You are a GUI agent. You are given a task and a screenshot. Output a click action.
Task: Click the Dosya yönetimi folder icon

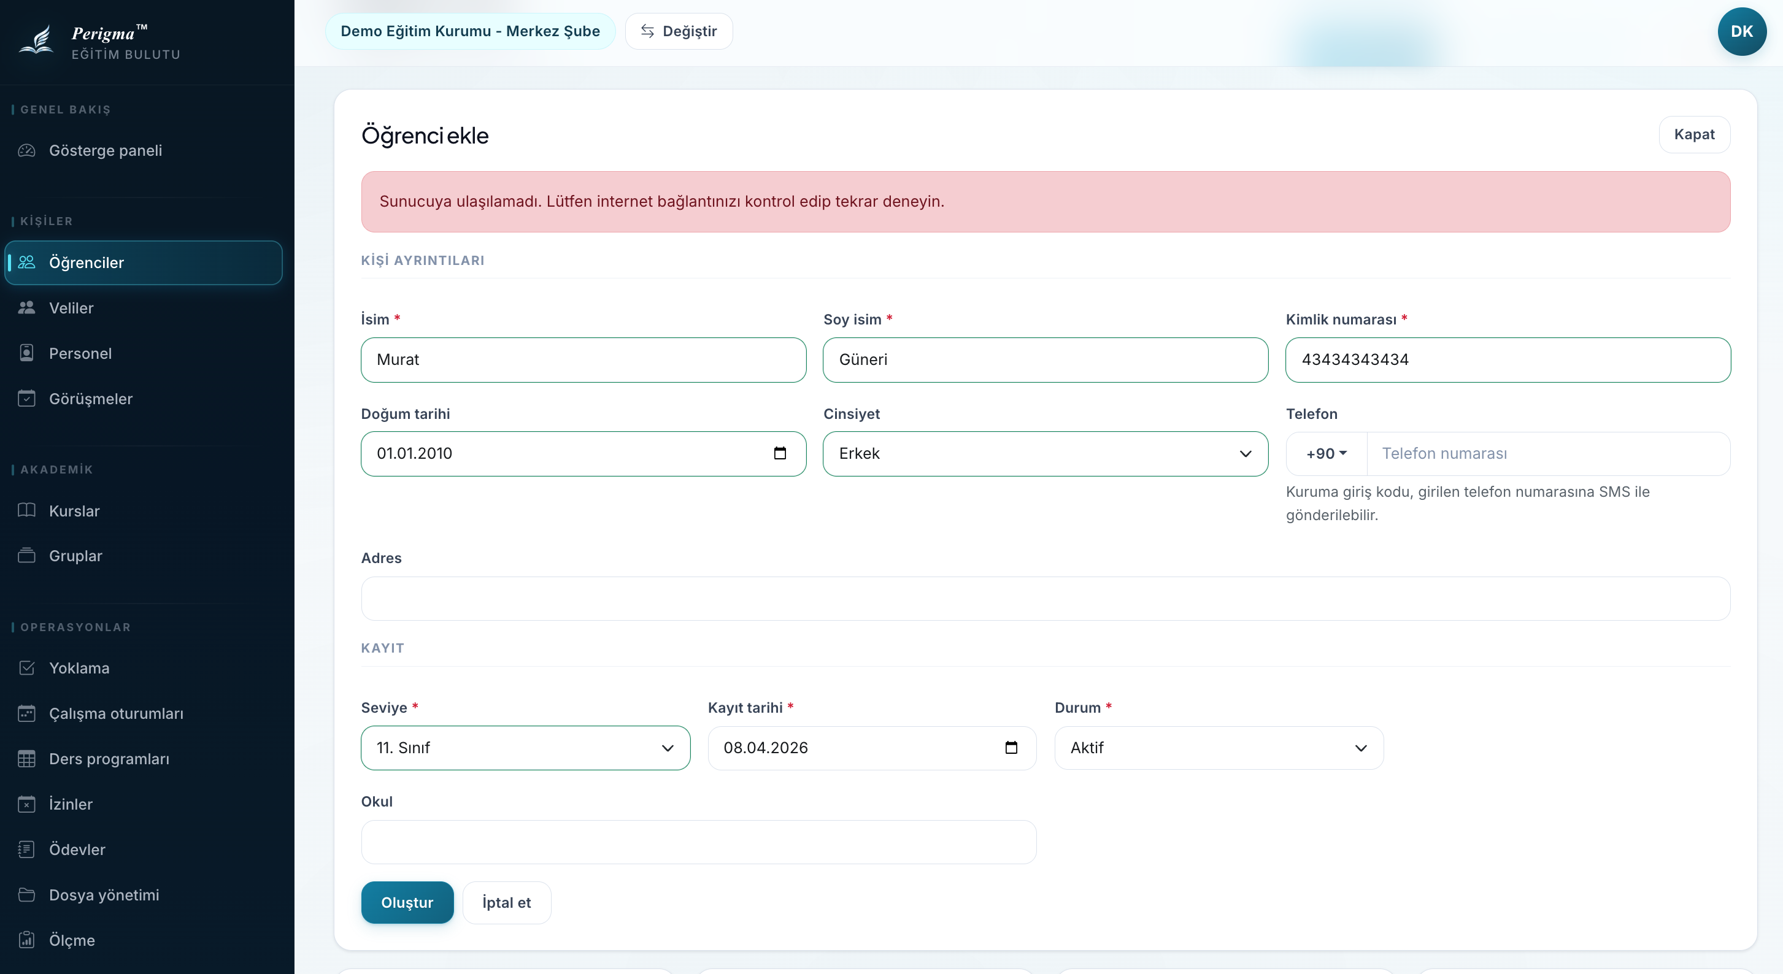[26, 894]
